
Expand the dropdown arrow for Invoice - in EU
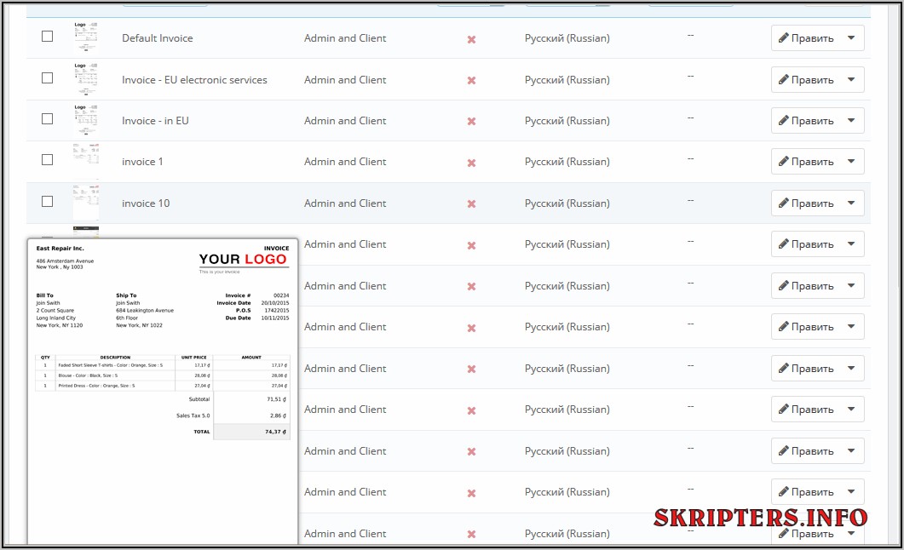tap(851, 120)
